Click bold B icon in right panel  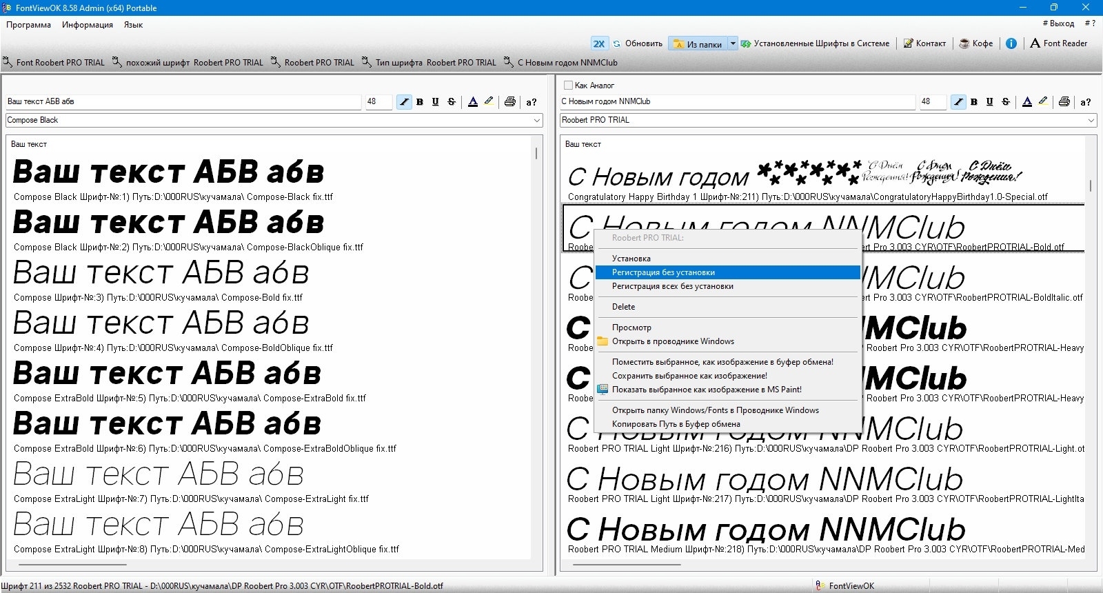coord(974,102)
